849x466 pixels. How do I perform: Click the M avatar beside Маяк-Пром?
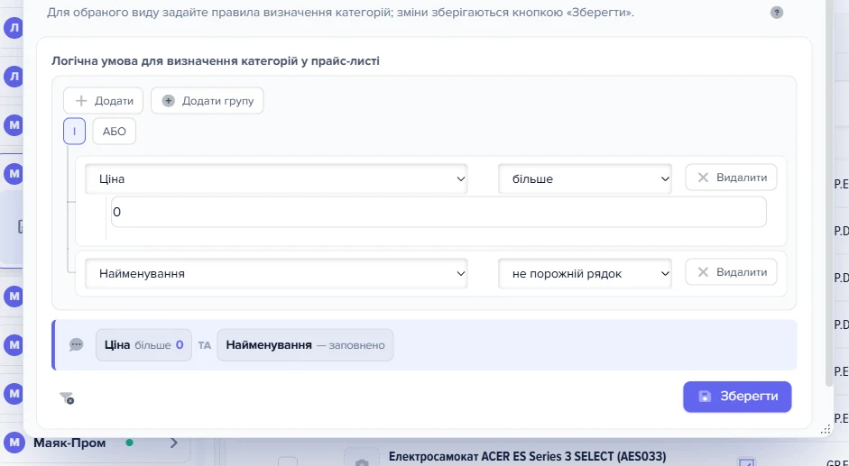tap(14, 443)
